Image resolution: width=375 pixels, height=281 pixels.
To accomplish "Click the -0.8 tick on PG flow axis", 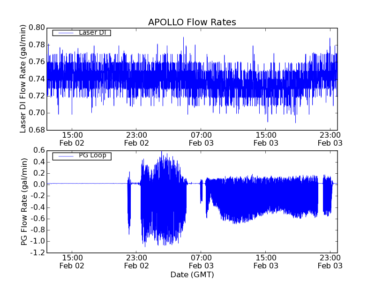I will pos(37,230).
